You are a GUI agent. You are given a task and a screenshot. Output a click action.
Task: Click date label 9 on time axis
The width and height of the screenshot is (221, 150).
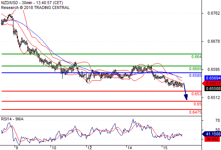pos(16,148)
